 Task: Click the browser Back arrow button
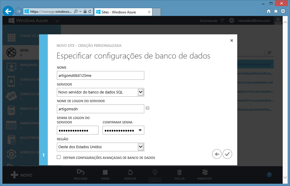point(8,11)
